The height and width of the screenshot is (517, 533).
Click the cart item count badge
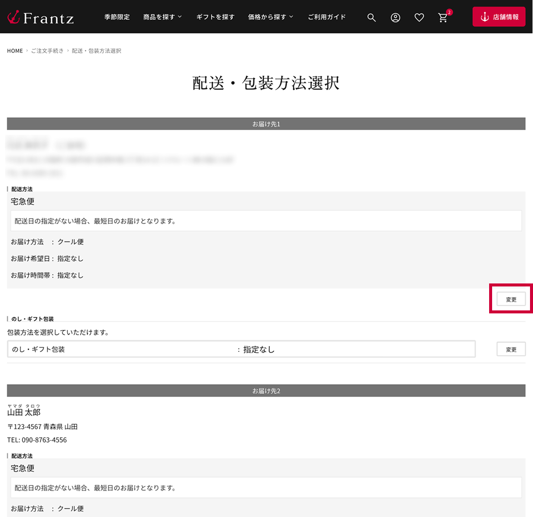449,12
